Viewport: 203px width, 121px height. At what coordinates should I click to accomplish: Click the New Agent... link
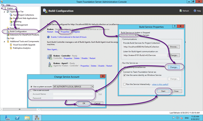(x=53, y=49)
